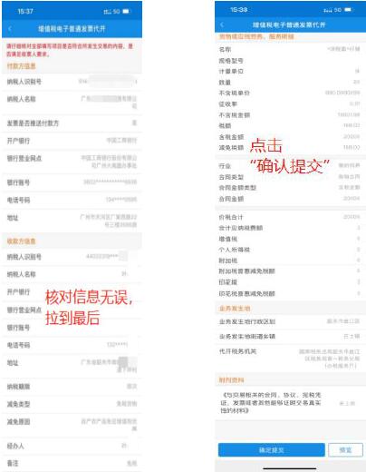The image size is (366, 472).
Task: Click the 15:37 clock on left phone
Action: click(x=25, y=12)
